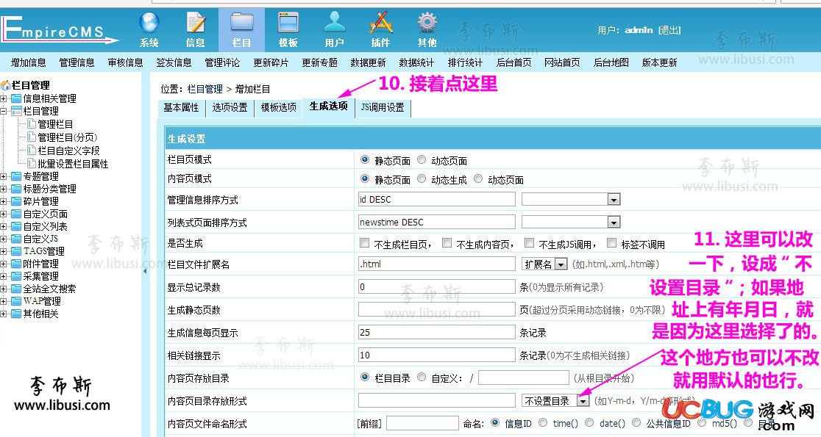Open the 全站全文搜索 tree item
The height and width of the screenshot is (437, 821).
click(50, 289)
